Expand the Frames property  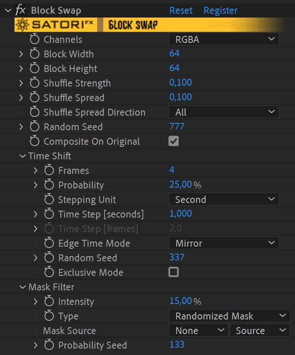35,170
